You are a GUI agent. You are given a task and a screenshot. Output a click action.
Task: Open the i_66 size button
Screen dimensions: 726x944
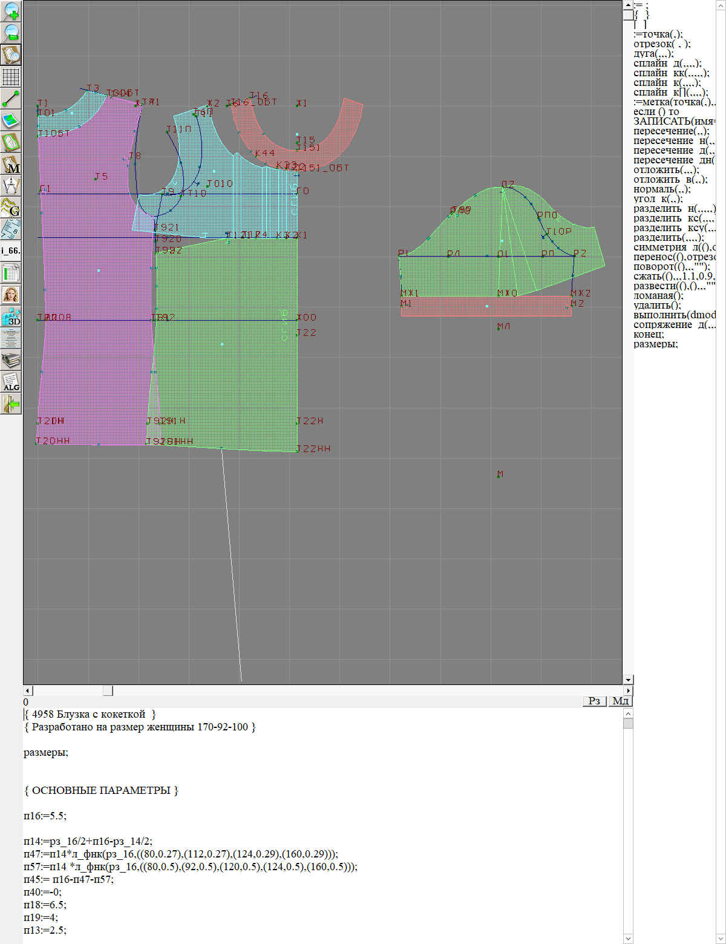tap(11, 251)
